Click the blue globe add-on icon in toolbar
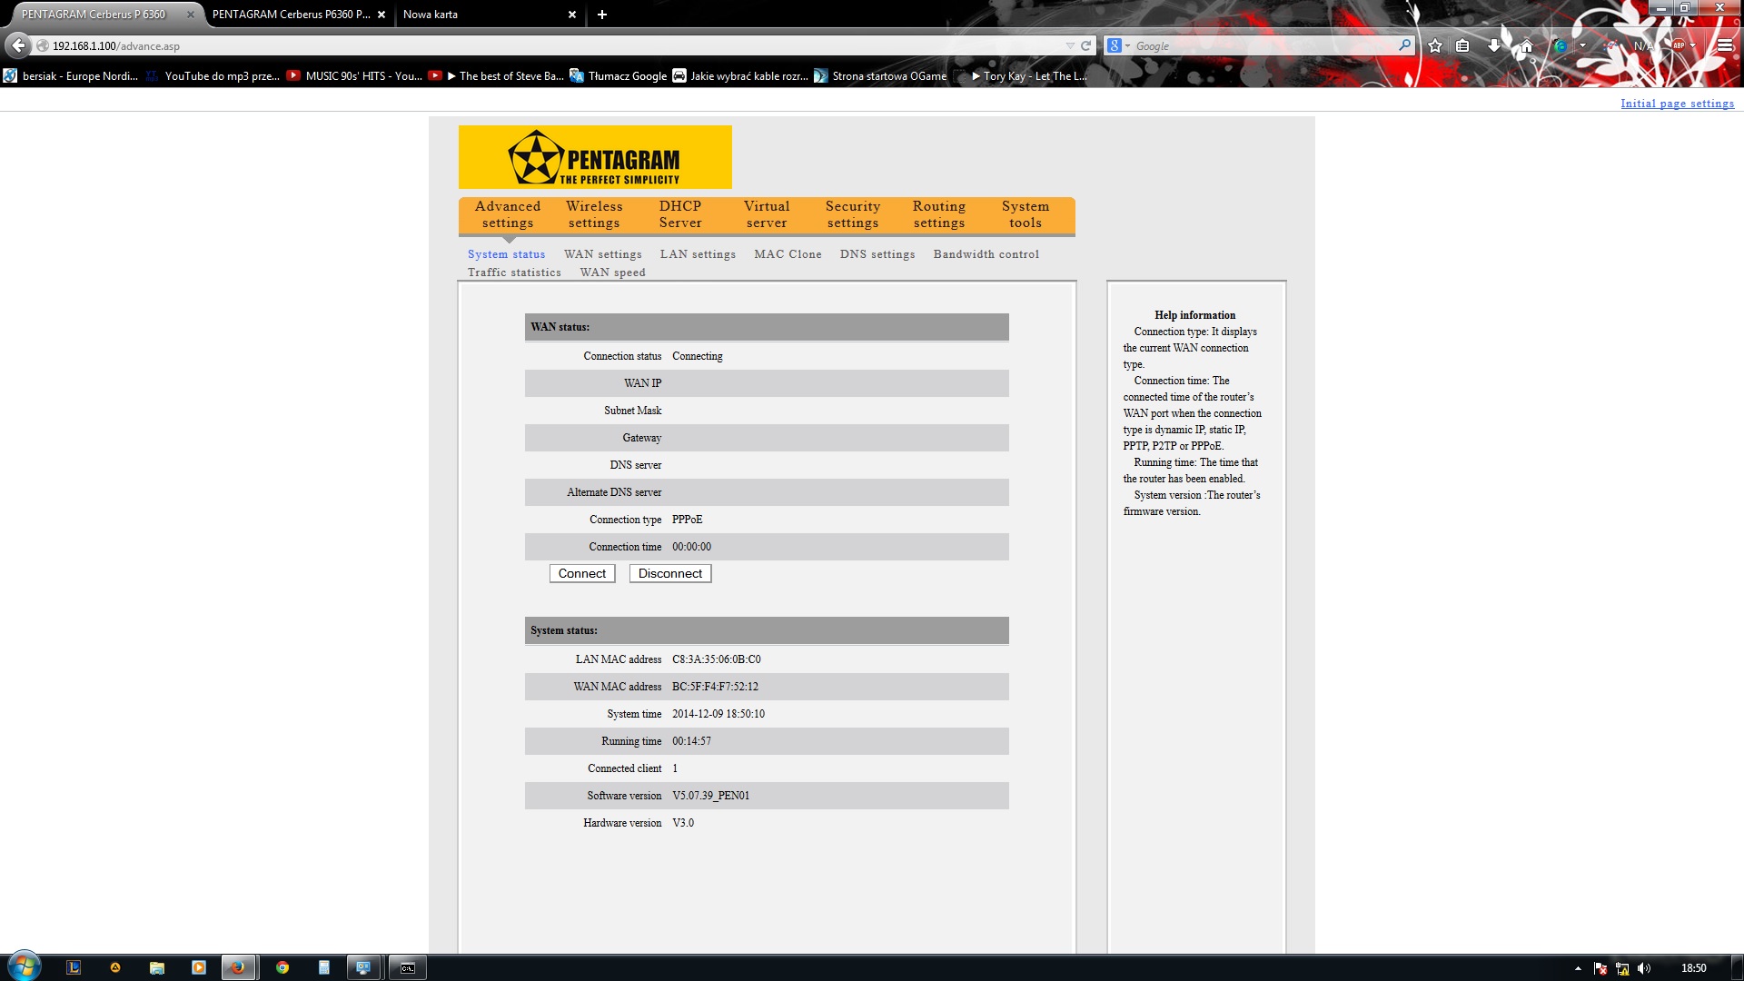This screenshot has width=1744, height=981. point(1561,45)
